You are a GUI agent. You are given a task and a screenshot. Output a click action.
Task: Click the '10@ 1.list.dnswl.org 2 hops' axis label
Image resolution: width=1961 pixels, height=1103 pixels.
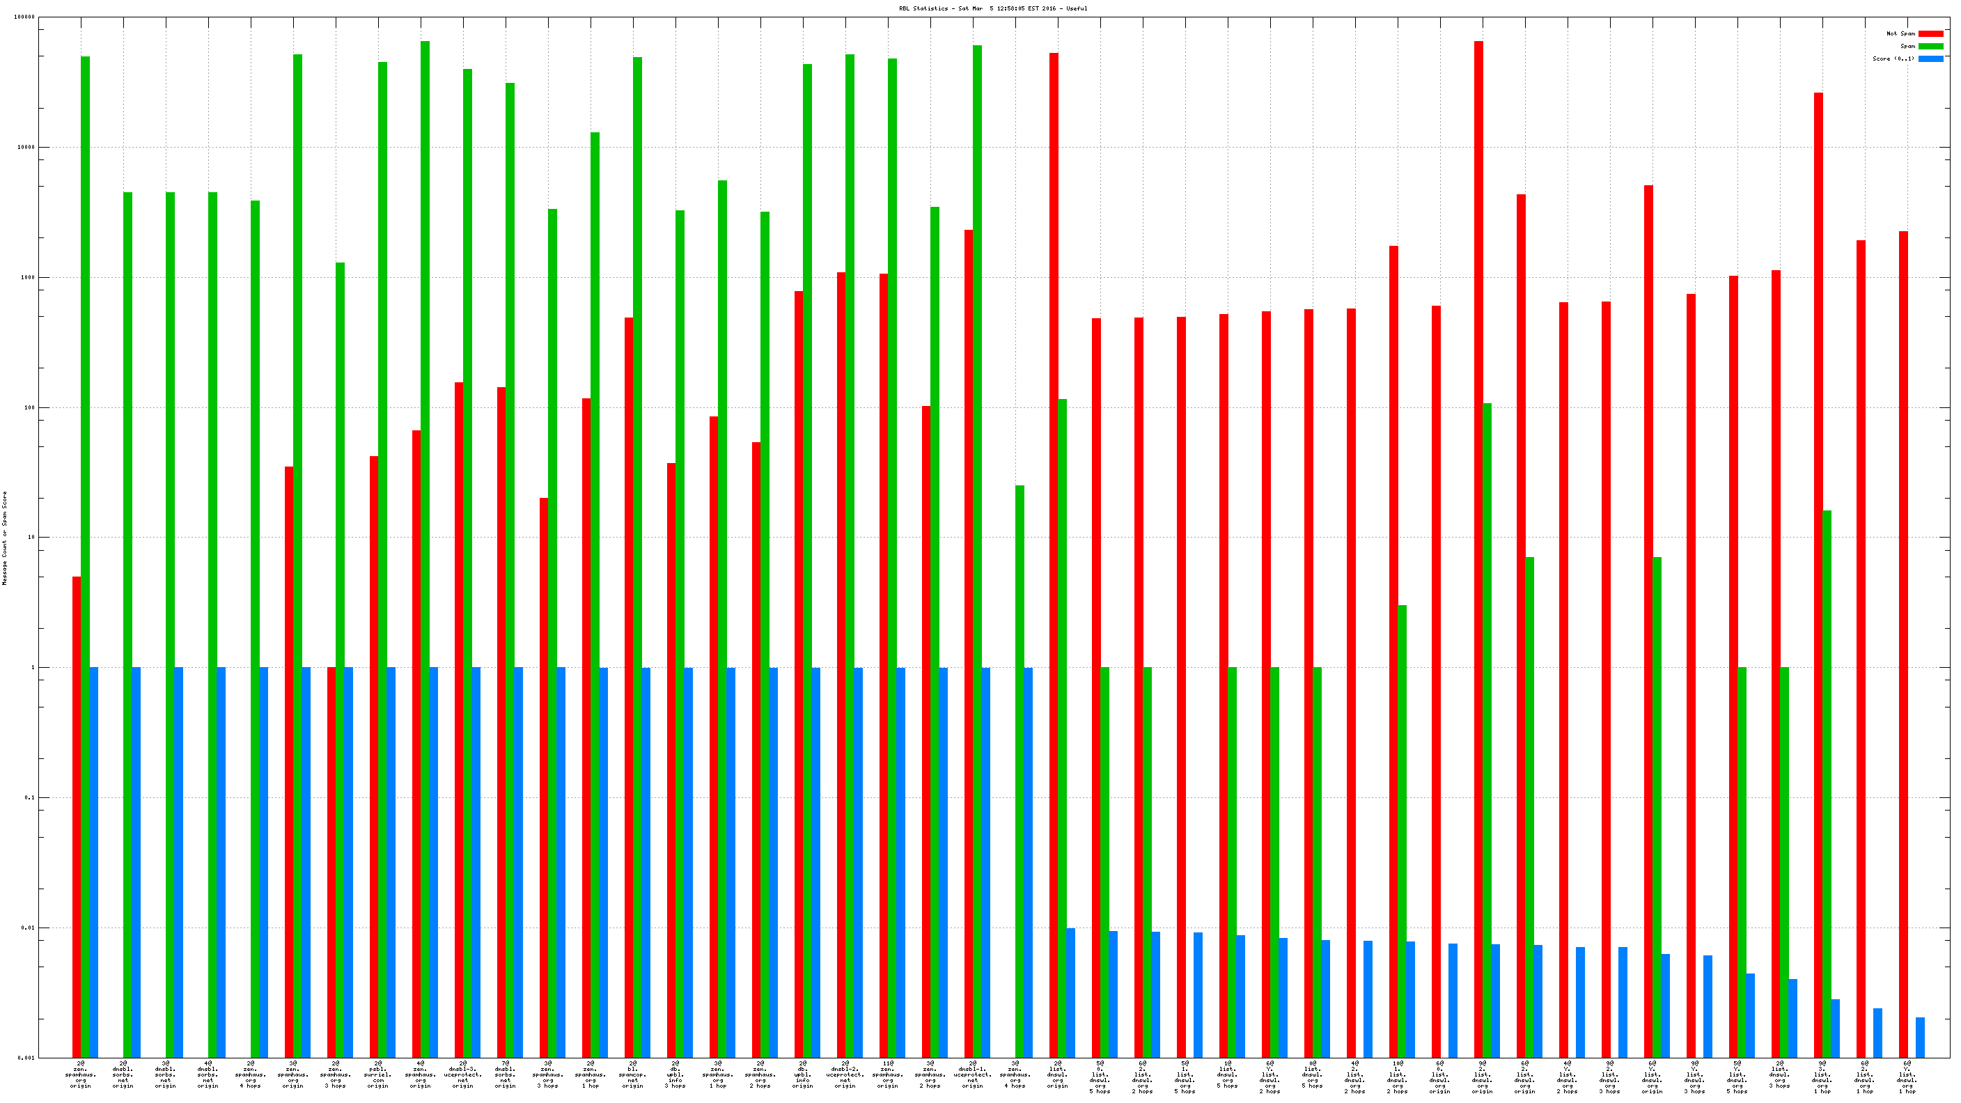click(1397, 1077)
